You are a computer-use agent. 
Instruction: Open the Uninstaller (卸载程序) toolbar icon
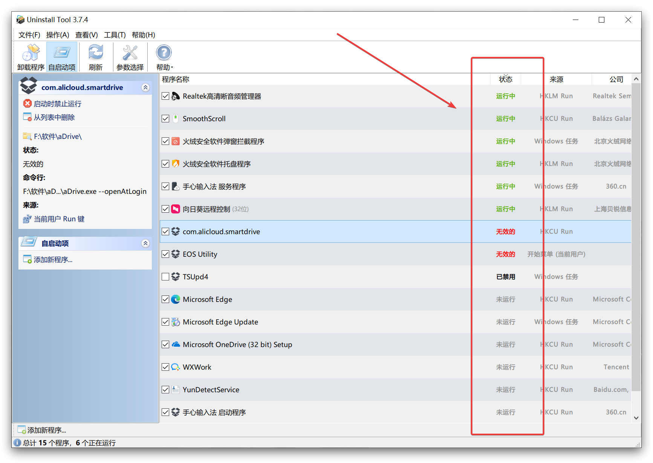pos(31,53)
